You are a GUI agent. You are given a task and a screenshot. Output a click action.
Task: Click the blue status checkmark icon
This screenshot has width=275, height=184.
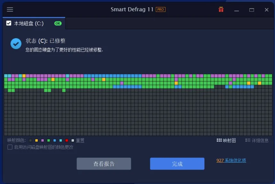[x=16, y=44]
